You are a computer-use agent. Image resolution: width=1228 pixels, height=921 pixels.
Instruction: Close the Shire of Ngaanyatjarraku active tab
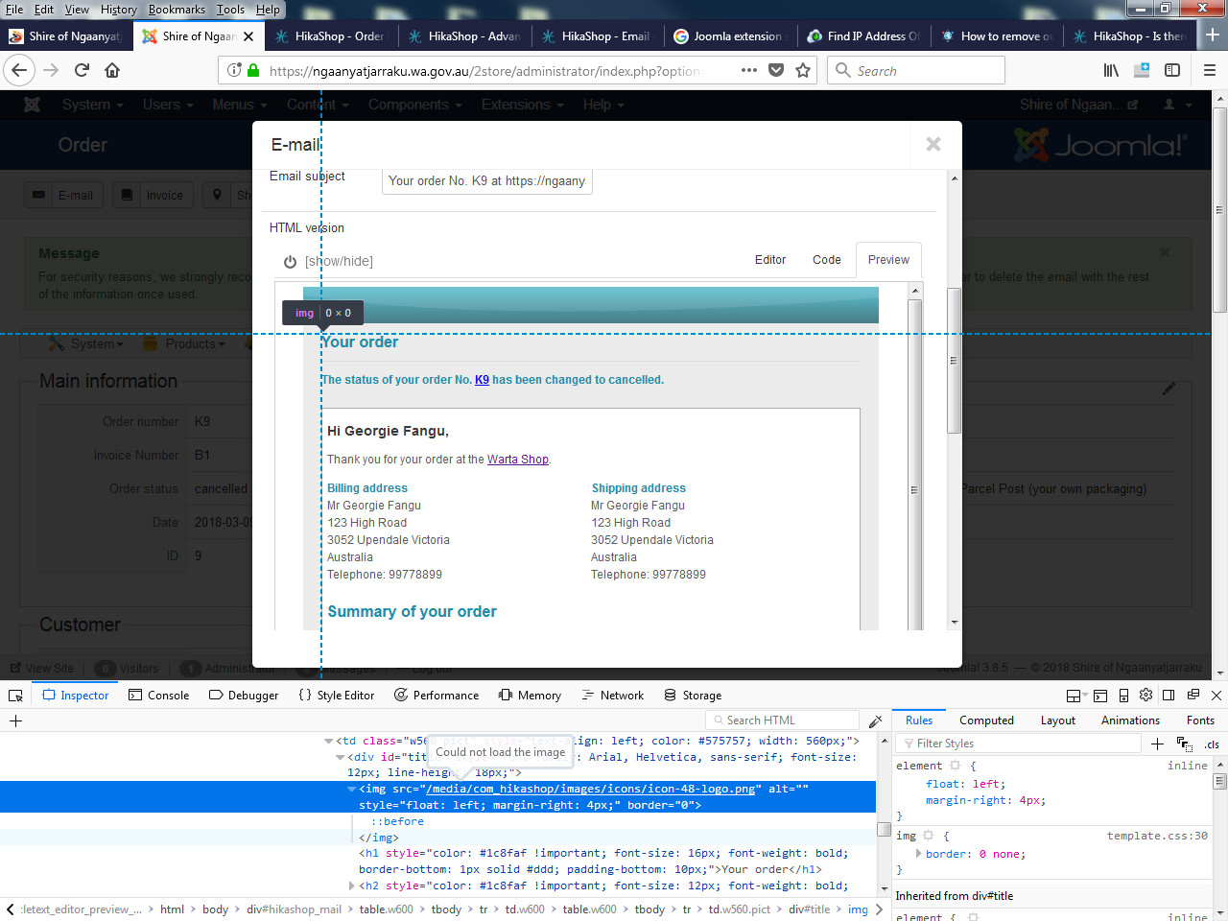click(248, 35)
